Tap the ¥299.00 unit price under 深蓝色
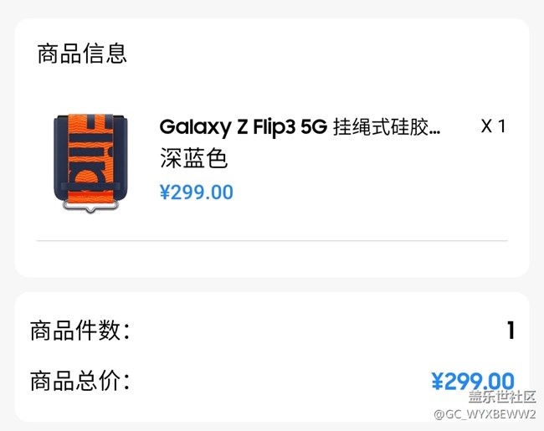Image resolution: width=544 pixels, height=431 pixels. [x=197, y=192]
